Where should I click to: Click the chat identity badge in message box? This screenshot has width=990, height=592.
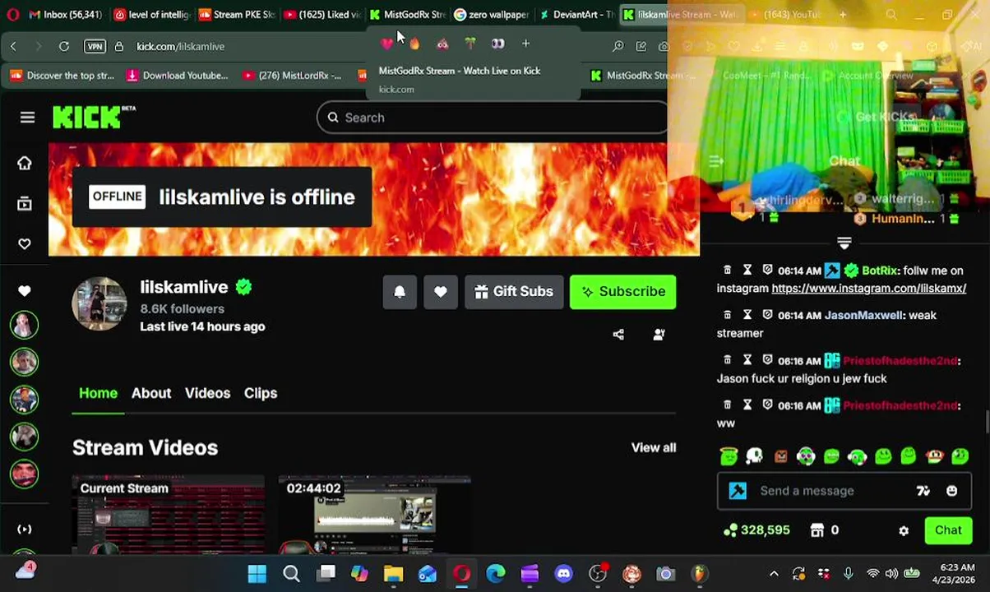click(x=738, y=491)
